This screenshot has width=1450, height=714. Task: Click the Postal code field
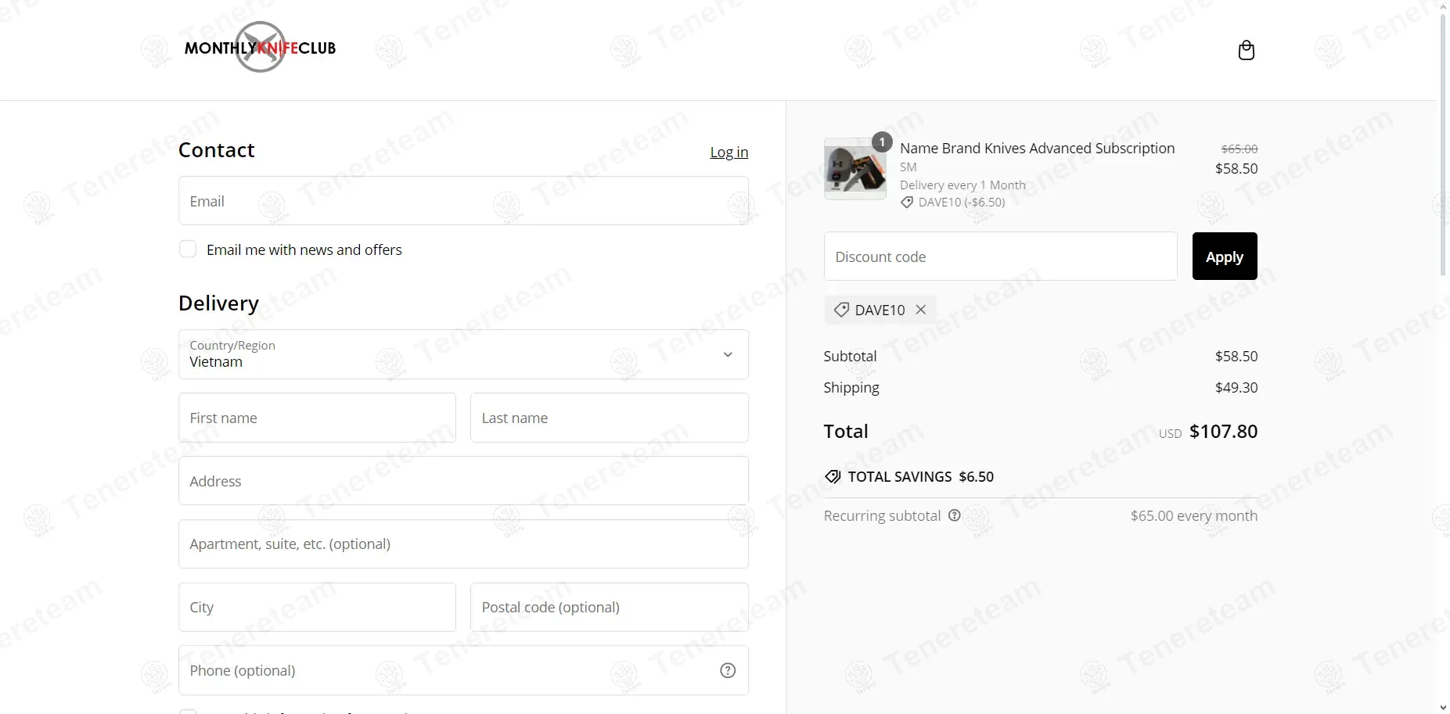click(x=609, y=607)
